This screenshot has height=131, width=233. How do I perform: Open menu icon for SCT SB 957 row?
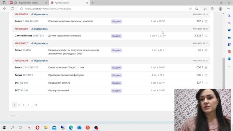tap(206, 83)
